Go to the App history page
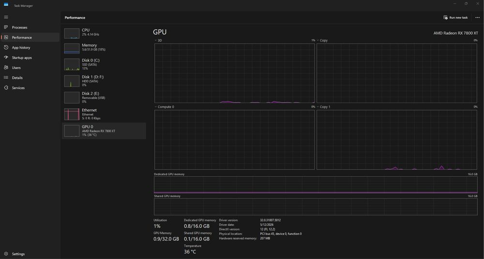This screenshot has width=484, height=259. pyautogui.click(x=30, y=47)
